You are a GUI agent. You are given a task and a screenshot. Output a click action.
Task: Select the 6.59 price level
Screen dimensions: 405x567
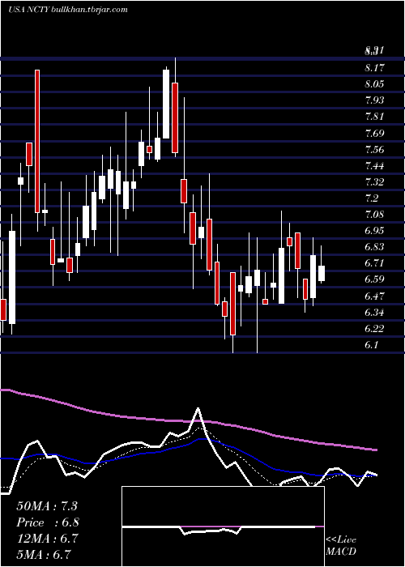click(374, 279)
